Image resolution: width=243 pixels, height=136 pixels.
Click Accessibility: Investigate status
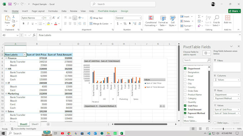coord(23,129)
